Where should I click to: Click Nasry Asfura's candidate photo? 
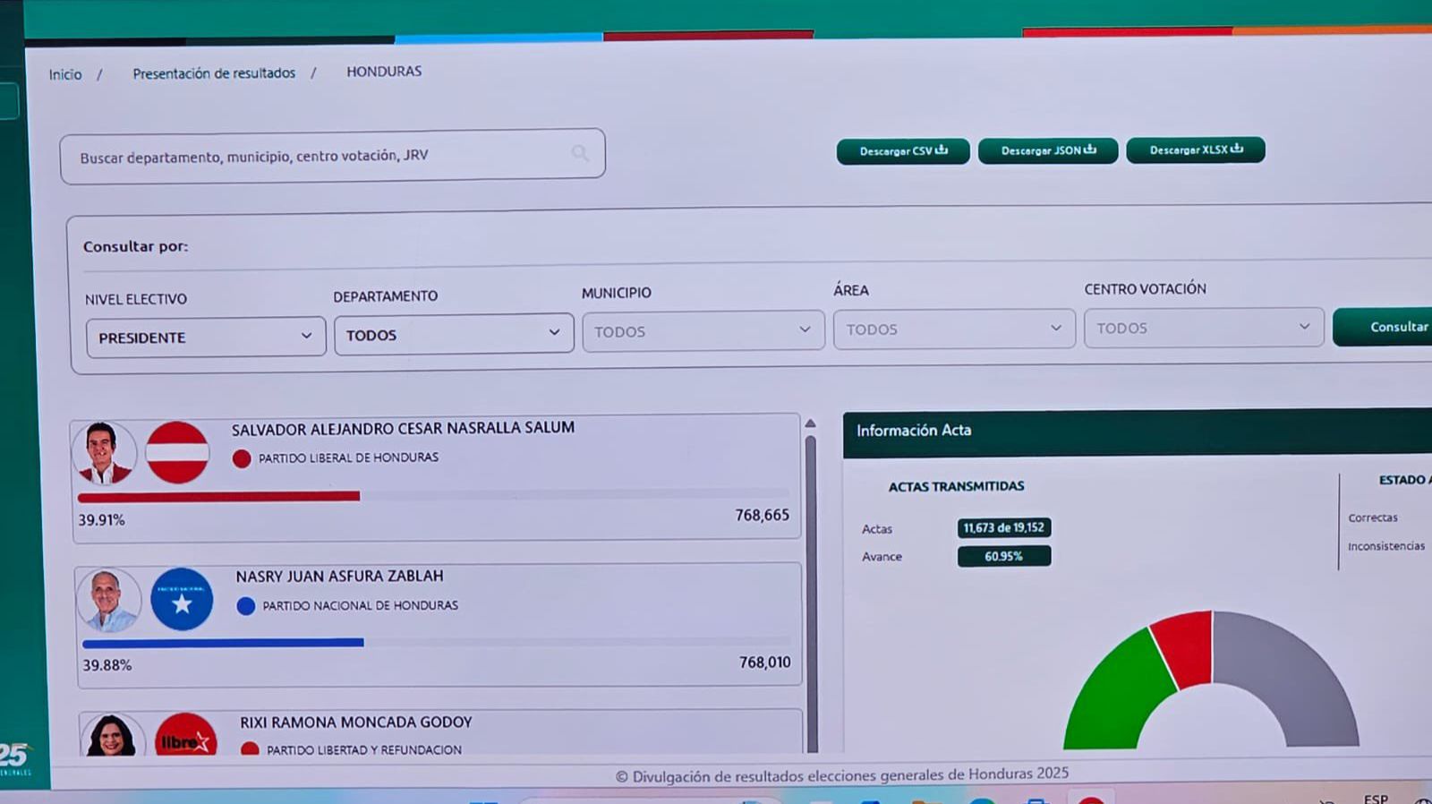tap(108, 600)
